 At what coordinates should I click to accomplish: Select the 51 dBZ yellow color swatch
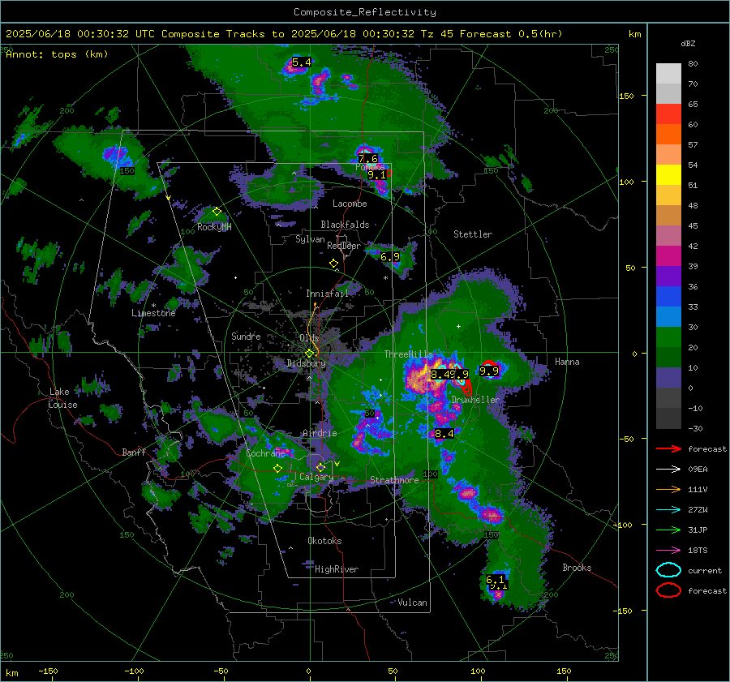(x=668, y=174)
